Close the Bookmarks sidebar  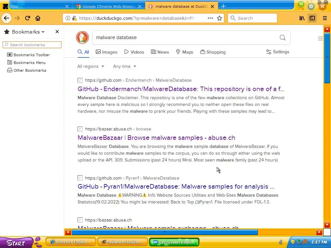coord(57,32)
